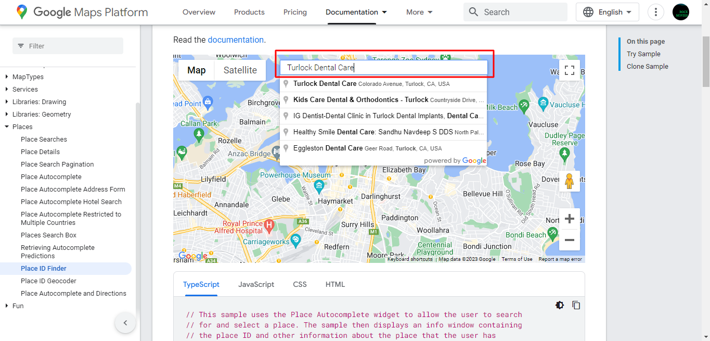Open the three-dot options menu
Image resolution: width=710 pixels, height=341 pixels.
[x=656, y=12]
